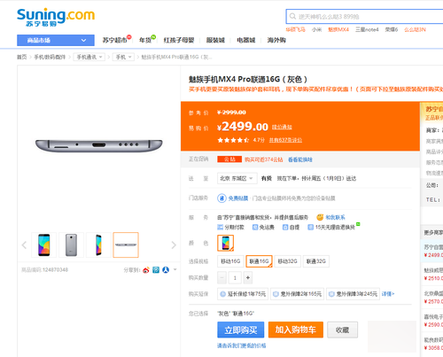This screenshot has width=443, height=357.
Task: Click the free screen-film service icon
Action: [x=221, y=198]
